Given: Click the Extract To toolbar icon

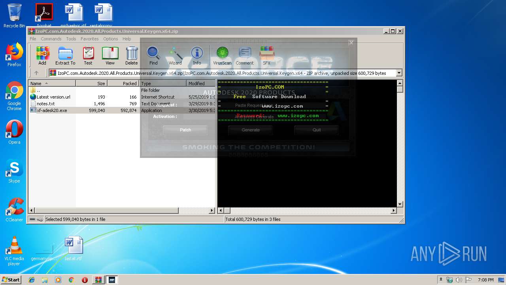Looking at the screenshot, I should (65, 55).
